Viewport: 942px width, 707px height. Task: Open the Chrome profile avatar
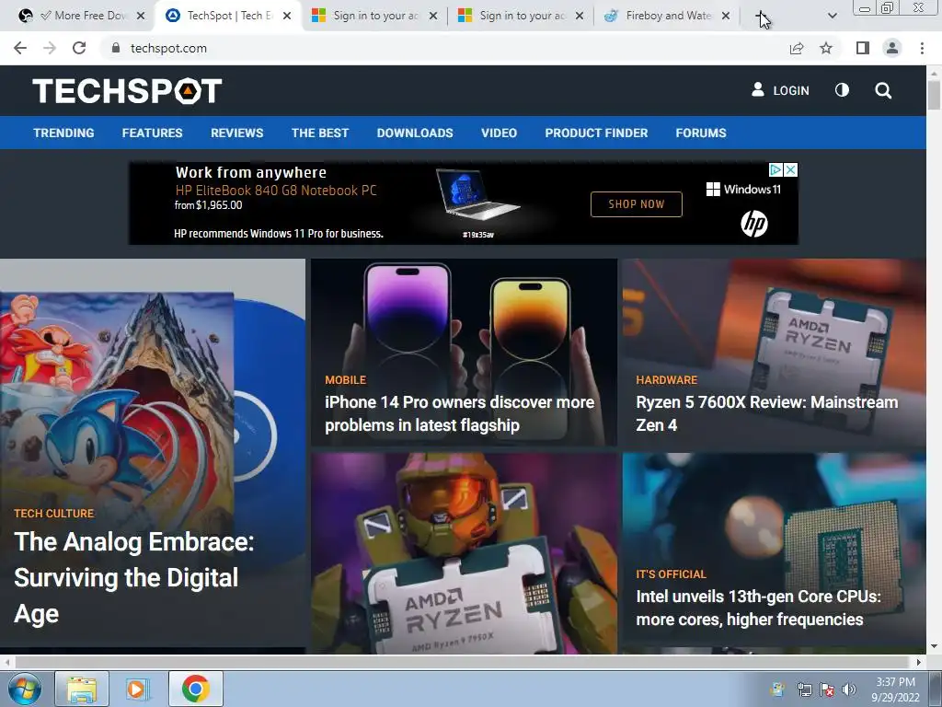(x=892, y=48)
